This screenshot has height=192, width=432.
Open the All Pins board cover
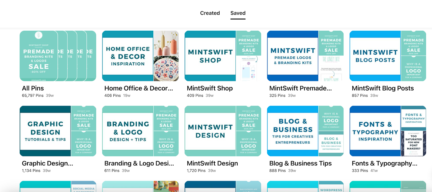pos(58,56)
